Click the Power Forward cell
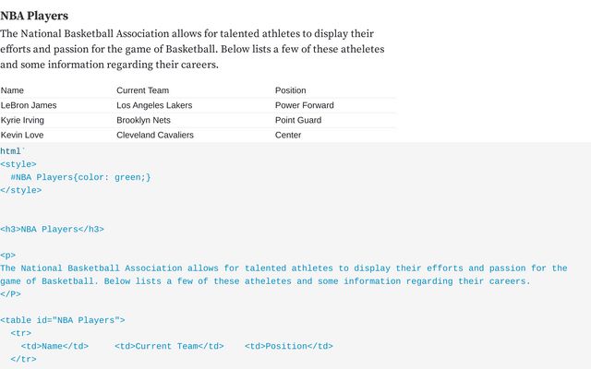The width and height of the screenshot is (591, 369). tap(304, 105)
